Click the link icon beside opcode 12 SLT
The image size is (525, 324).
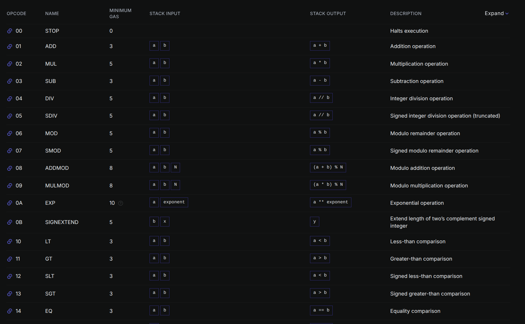(x=10, y=276)
